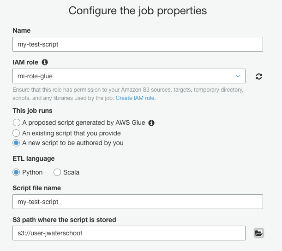The image size is (282, 251).
Task: Follow the 'Create IAM role' link
Action: pos(135,98)
